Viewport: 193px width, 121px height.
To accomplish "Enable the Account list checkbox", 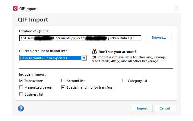I will click(x=63, y=81).
